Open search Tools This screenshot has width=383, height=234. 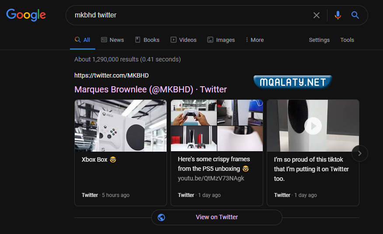coord(347,40)
